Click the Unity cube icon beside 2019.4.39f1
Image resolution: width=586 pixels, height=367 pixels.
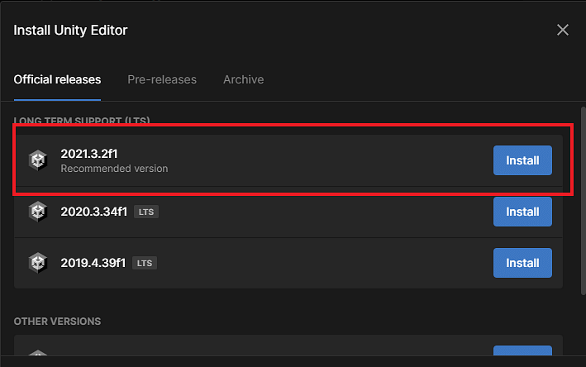coord(38,263)
